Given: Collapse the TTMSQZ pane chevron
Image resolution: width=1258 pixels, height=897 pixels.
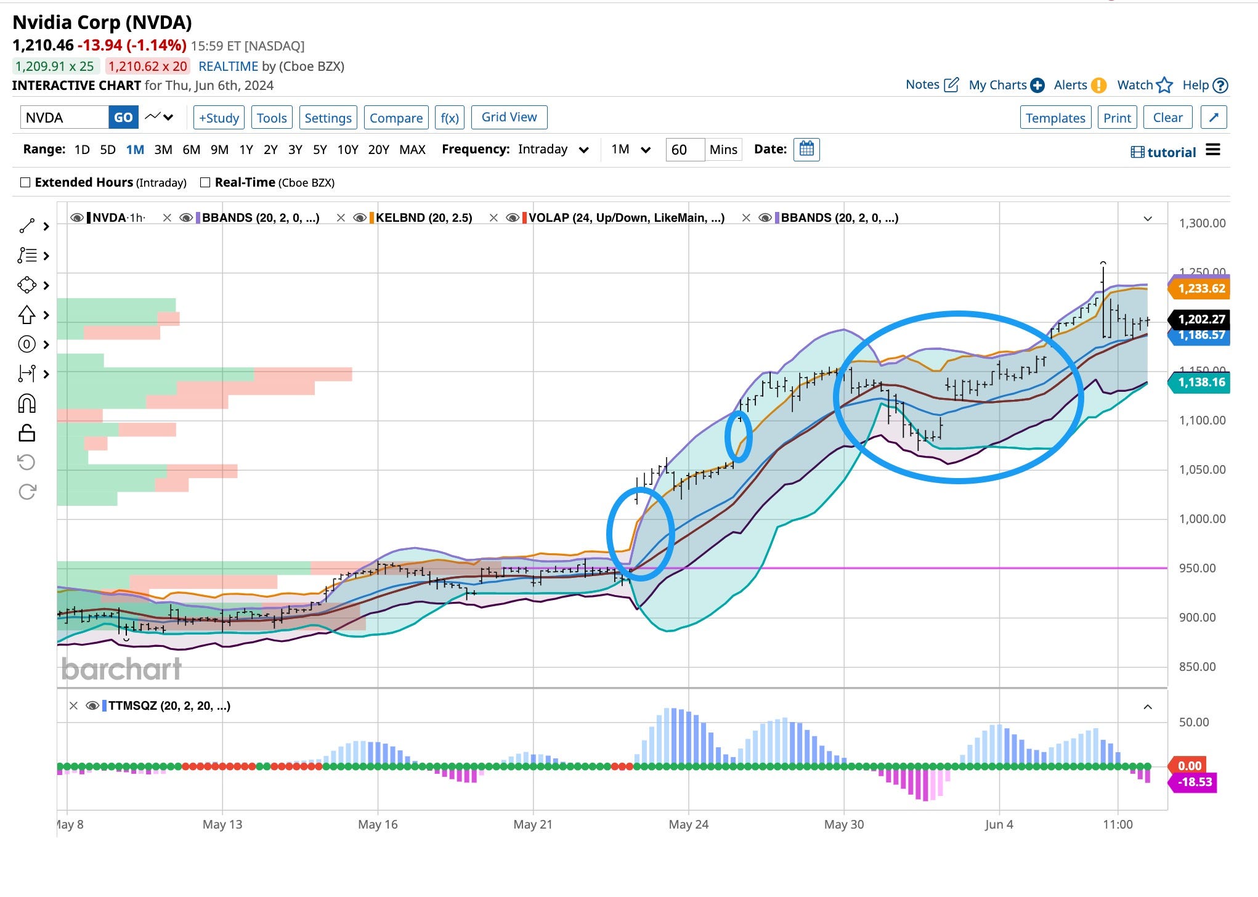Looking at the screenshot, I should (x=1148, y=707).
